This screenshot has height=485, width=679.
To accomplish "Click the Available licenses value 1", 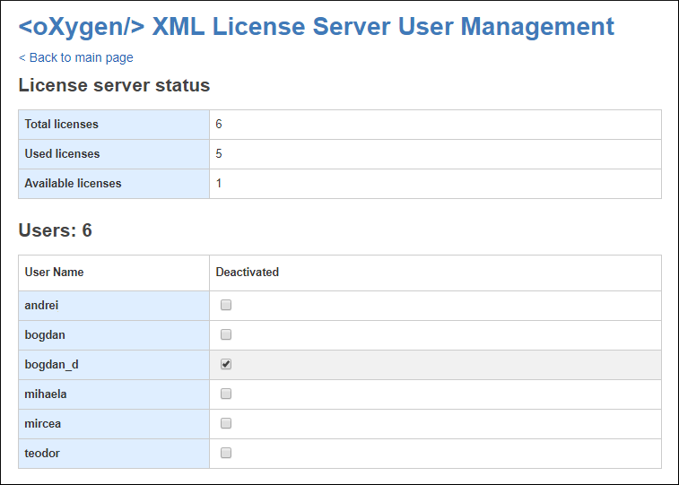I will click(x=219, y=183).
